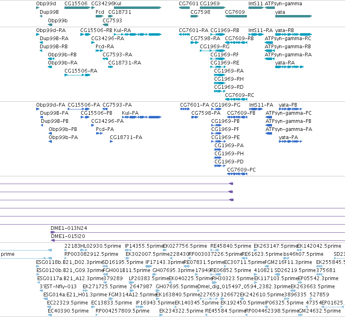Click the Kul-RA transcript label
Viewport: 345px width, 317px height.
pos(122,30)
